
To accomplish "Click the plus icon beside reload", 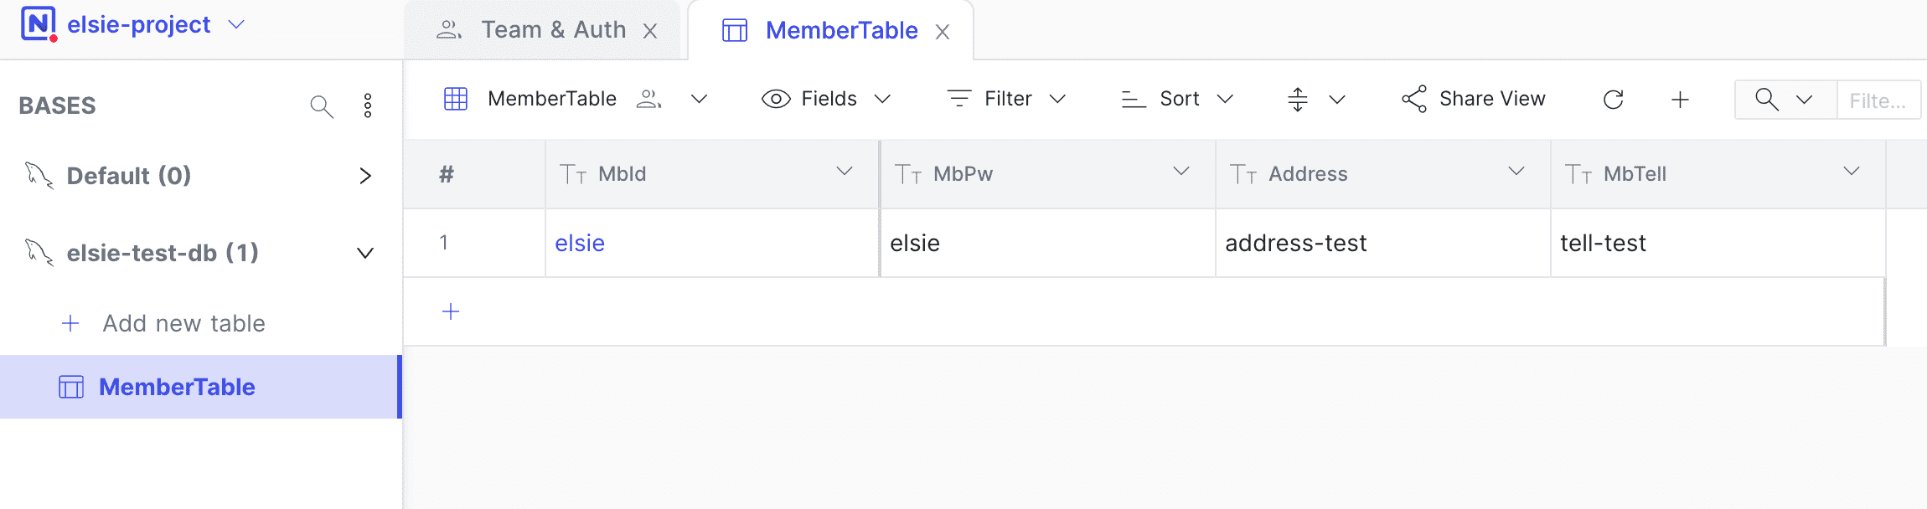I will (x=1680, y=100).
